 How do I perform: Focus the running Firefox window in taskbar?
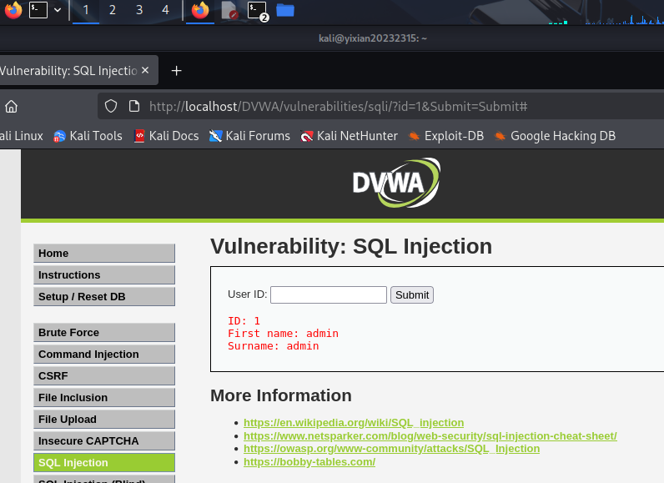click(x=200, y=10)
